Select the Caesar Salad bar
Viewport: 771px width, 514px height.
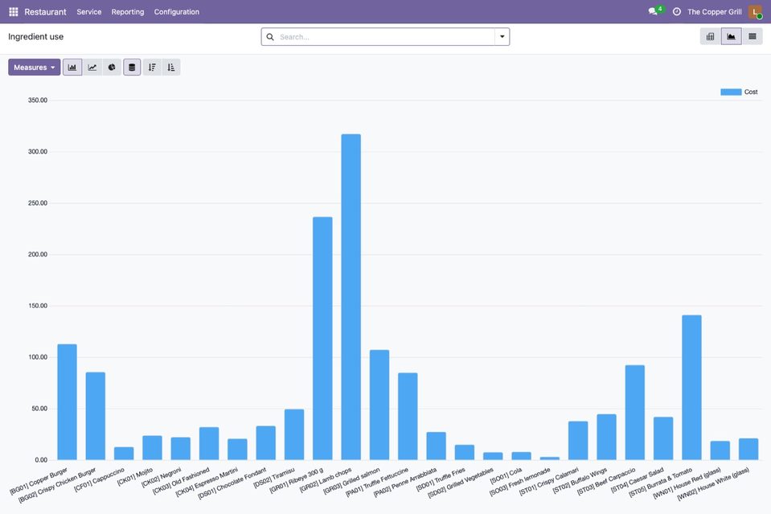click(x=663, y=438)
